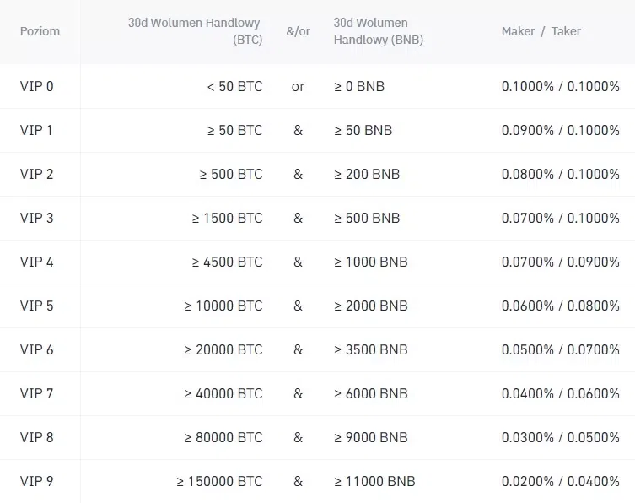Select the VIP 5 level cell
The height and width of the screenshot is (503, 635).
tap(37, 306)
